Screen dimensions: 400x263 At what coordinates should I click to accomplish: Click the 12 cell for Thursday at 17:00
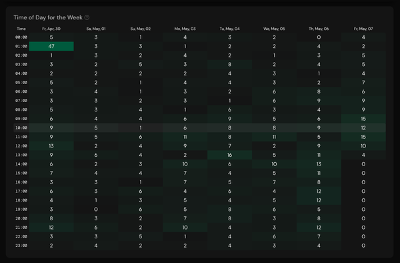coord(319,192)
